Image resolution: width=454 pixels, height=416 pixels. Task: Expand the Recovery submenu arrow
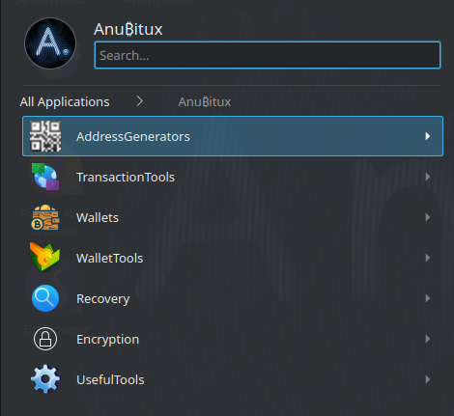(x=428, y=298)
